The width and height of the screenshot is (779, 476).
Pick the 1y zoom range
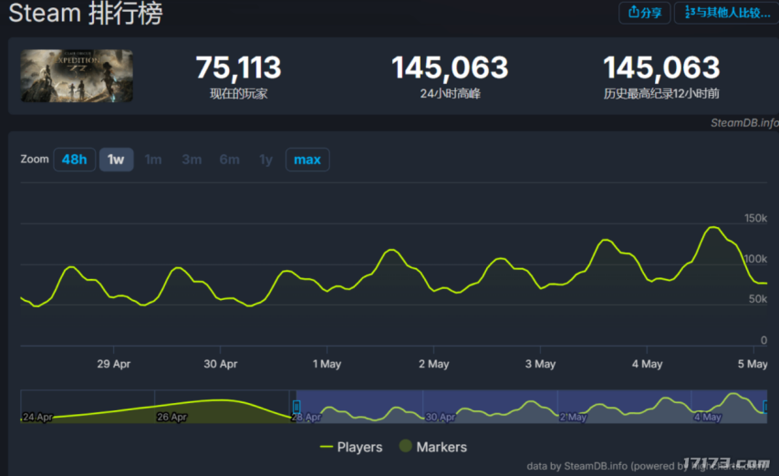point(265,160)
